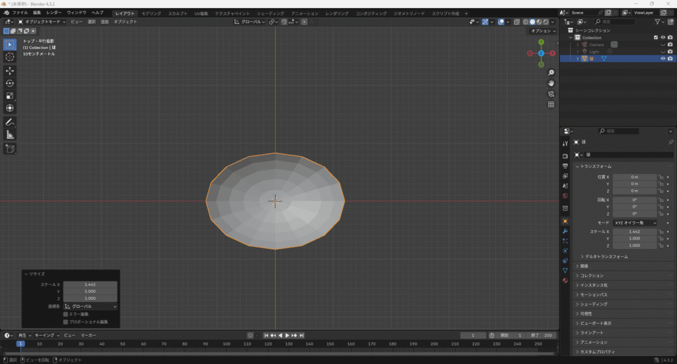Image resolution: width=677 pixels, height=364 pixels.
Task: Click the viewport zoom magnifier icon
Action: click(x=551, y=73)
